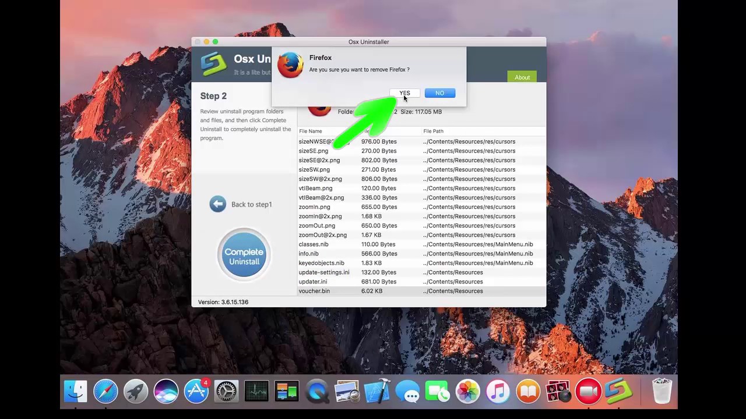This screenshot has height=419, width=746.
Task: Open iTunes from the dock
Action: [498, 390]
